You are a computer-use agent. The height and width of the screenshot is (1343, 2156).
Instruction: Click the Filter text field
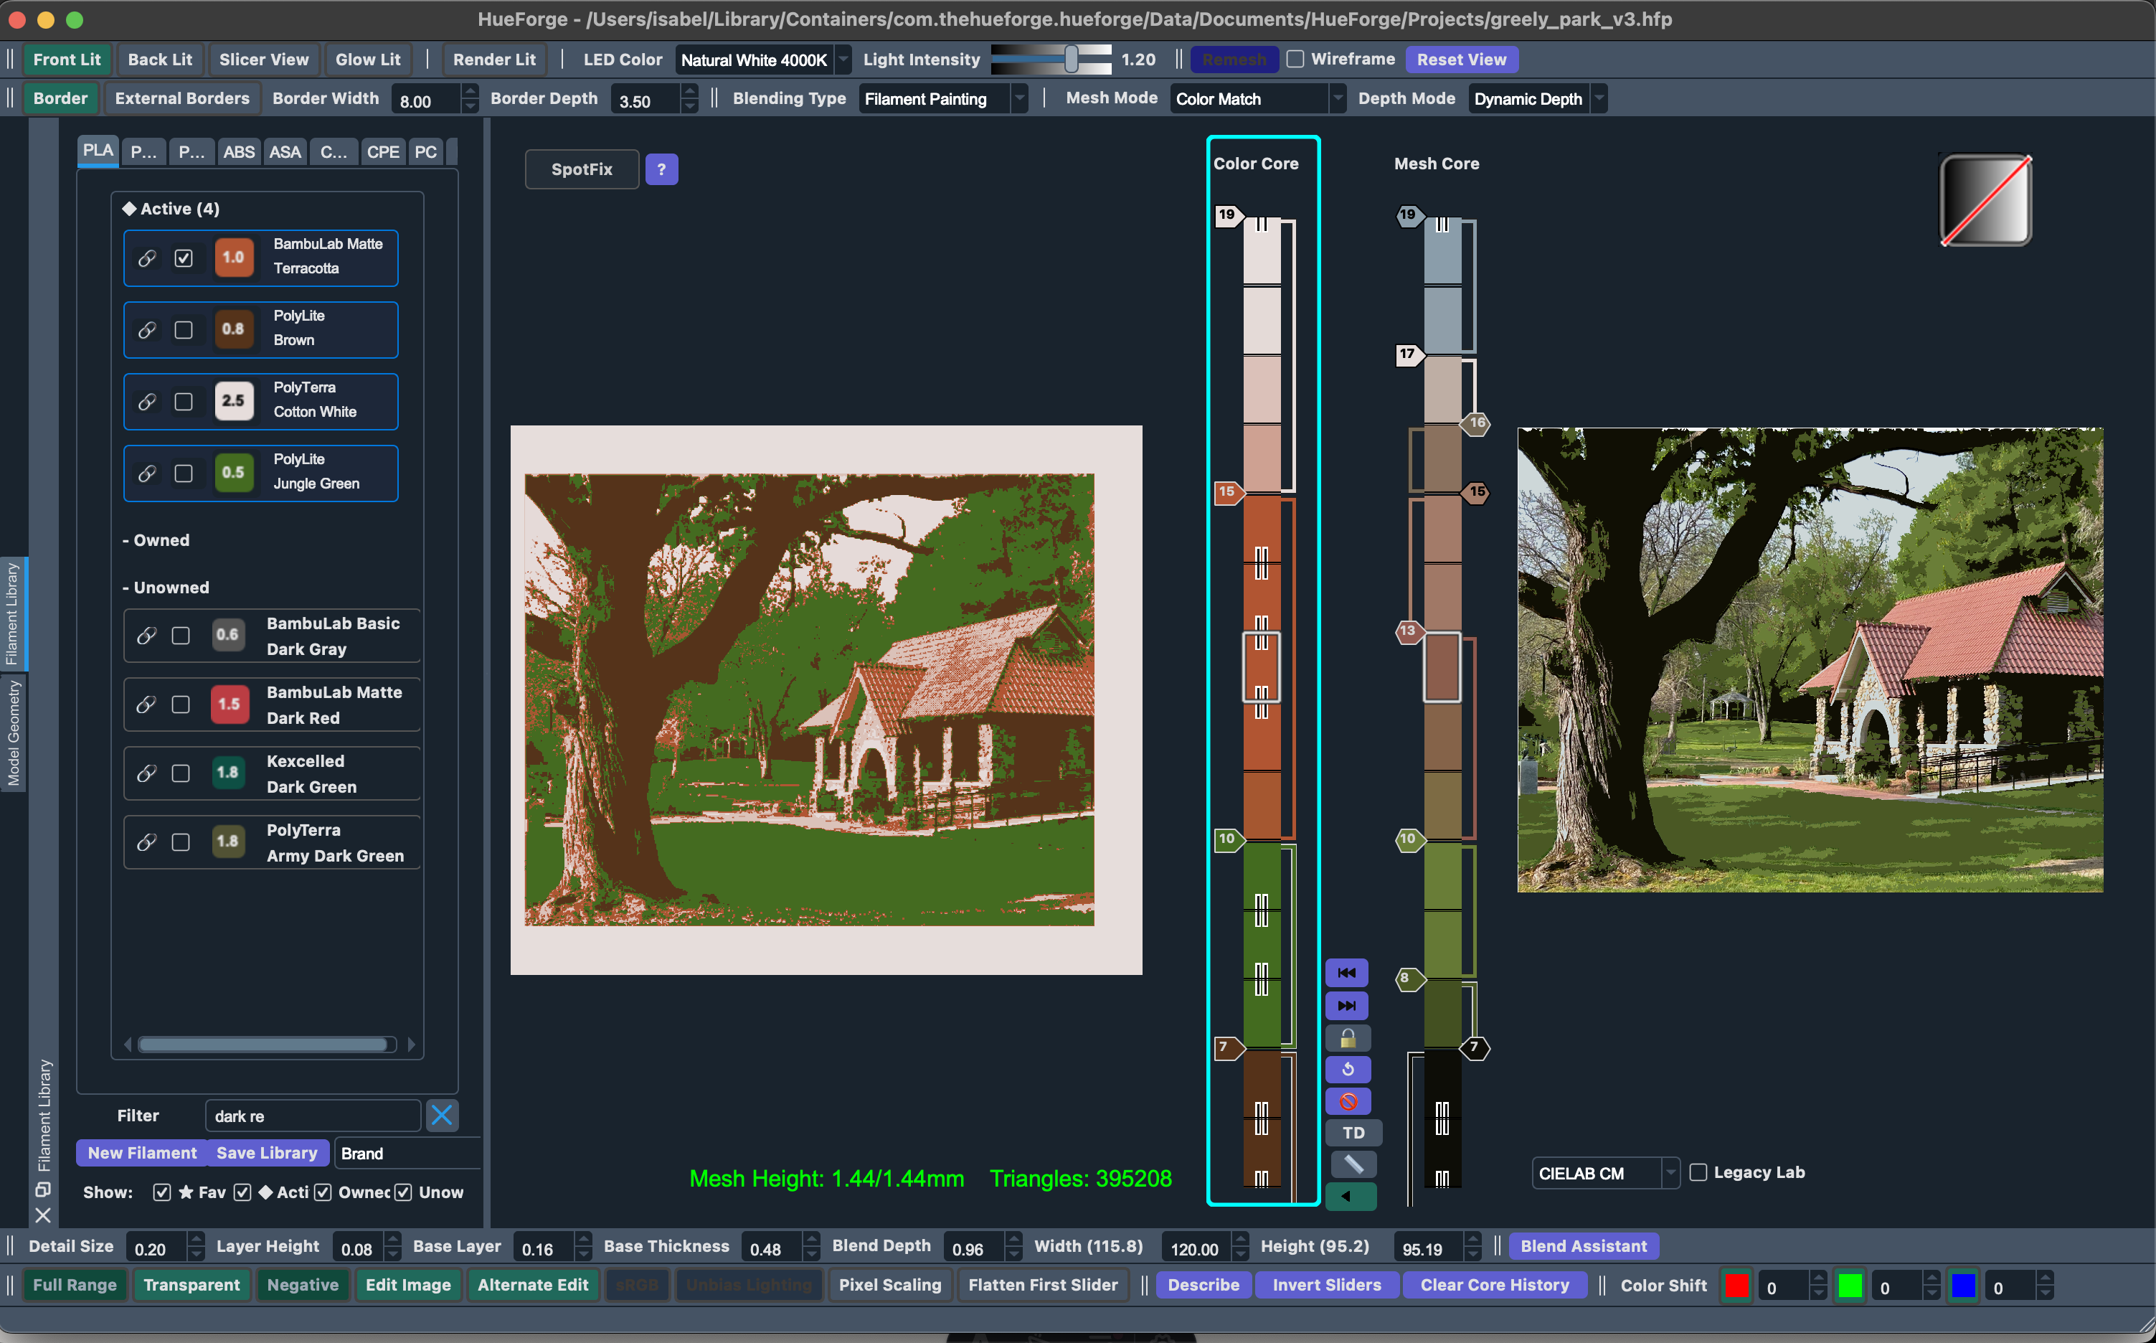313,1116
